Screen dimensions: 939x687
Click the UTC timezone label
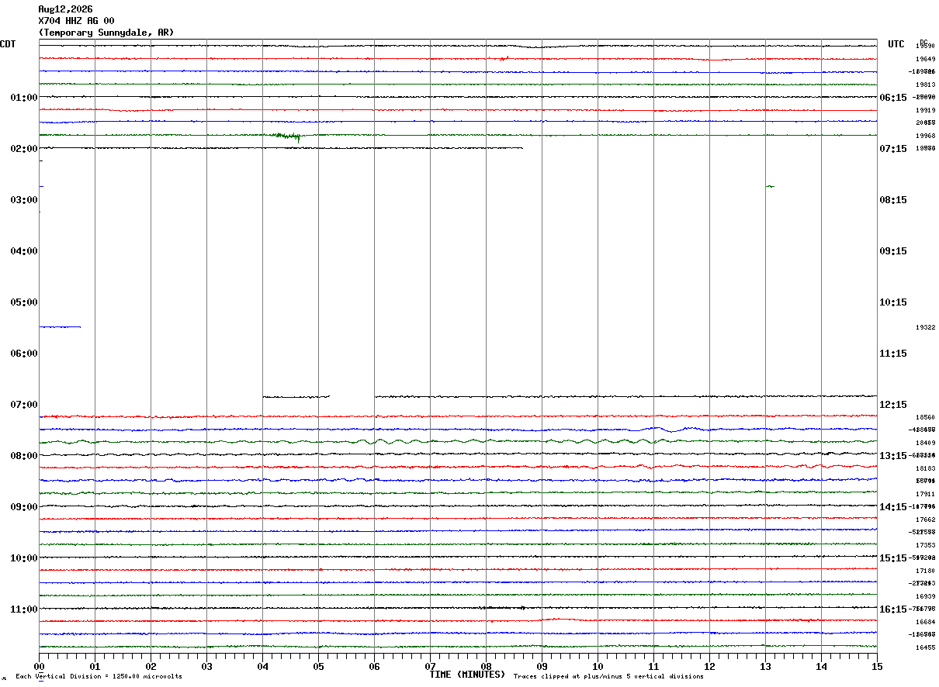click(896, 44)
